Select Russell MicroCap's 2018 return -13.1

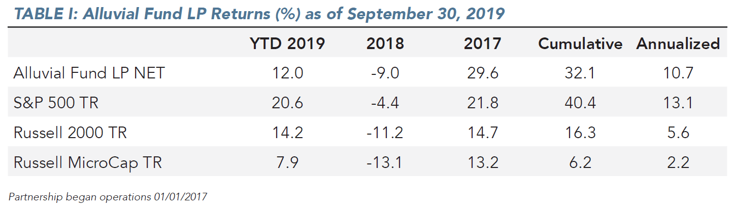(x=385, y=162)
